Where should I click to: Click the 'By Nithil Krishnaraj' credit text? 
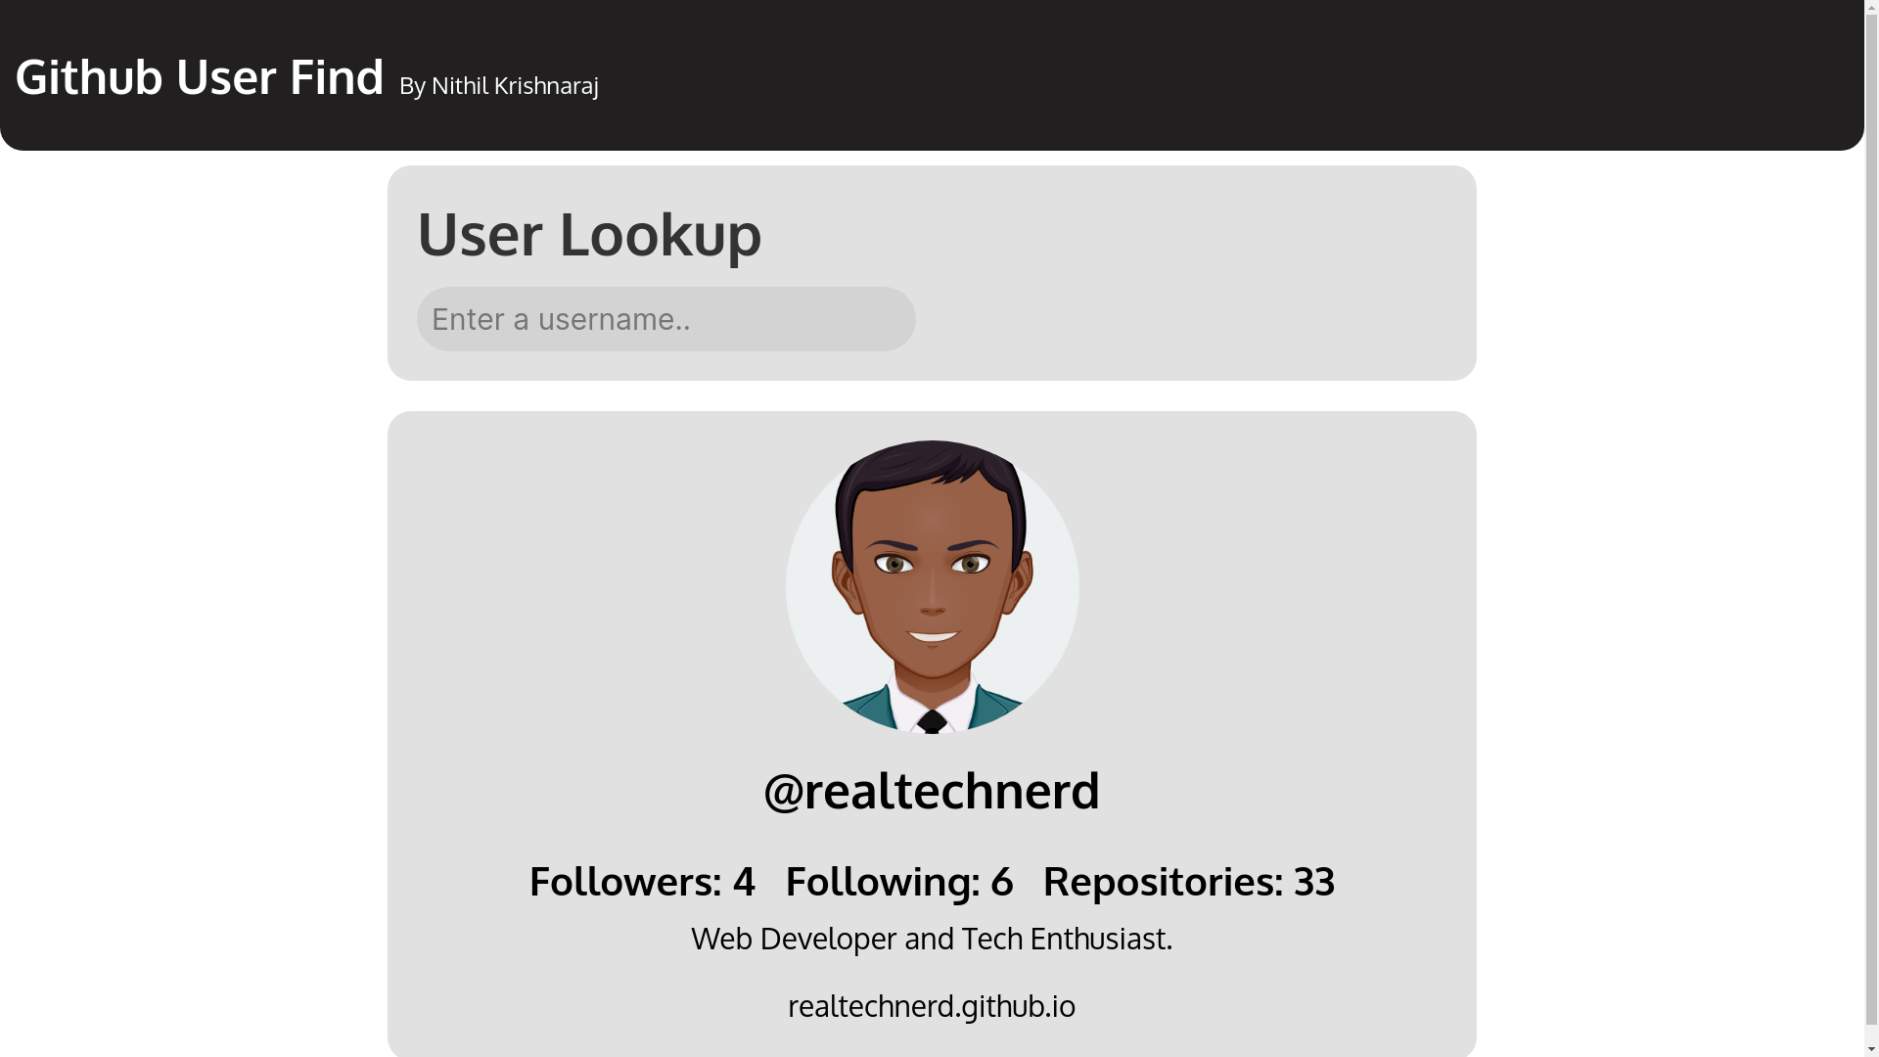[498, 86]
